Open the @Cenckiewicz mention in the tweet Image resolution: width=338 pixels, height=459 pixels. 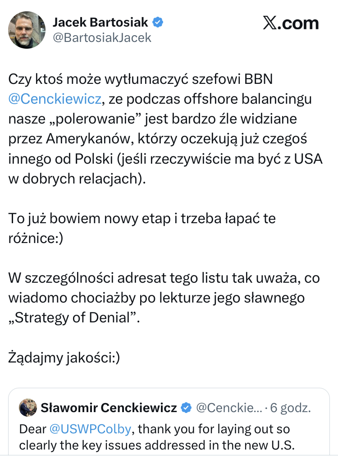55,98
